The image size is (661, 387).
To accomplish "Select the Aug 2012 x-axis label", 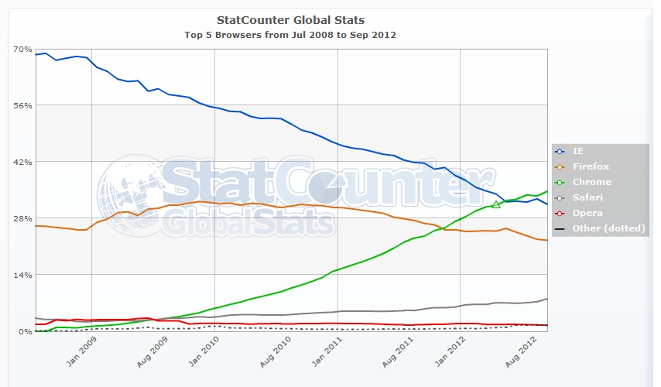I will tap(521, 352).
